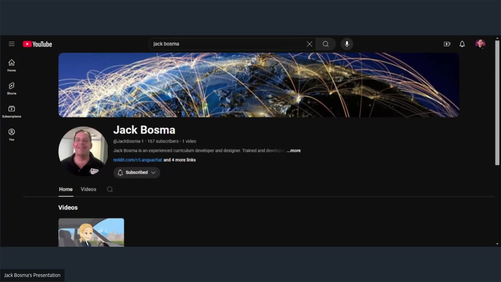Click the 'Jack Bosma' channel name heading
Screen dimensions: 501x282
pyautogui.click(x=144, y=130)
